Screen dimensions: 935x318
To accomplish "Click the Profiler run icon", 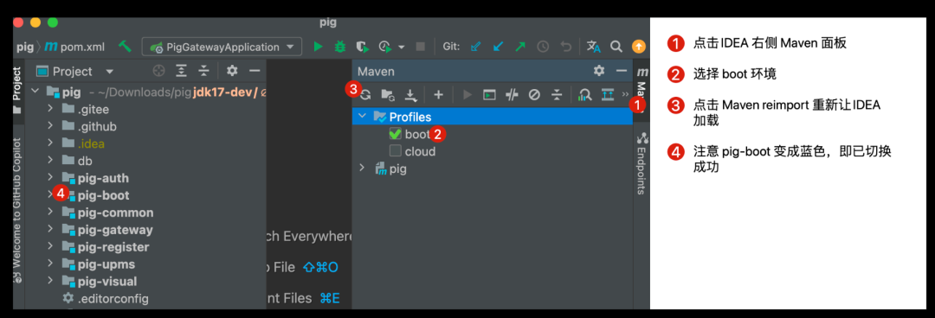I will click(x=385, y=47).
